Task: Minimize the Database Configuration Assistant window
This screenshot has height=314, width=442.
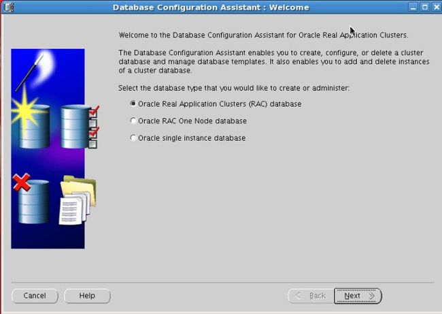Action: point(413,7)
